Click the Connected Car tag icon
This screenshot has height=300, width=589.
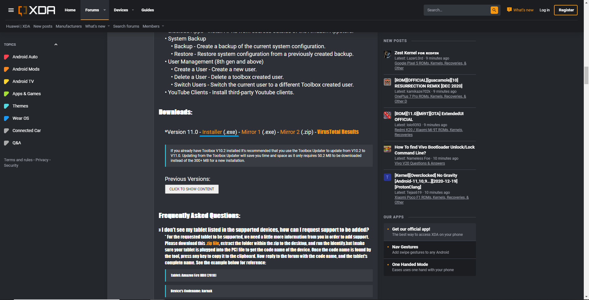point(6,131)
